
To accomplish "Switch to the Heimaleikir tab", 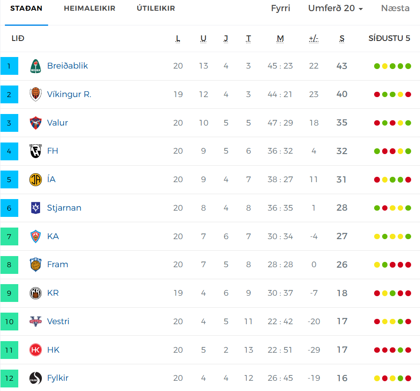I will pos(90,8).
